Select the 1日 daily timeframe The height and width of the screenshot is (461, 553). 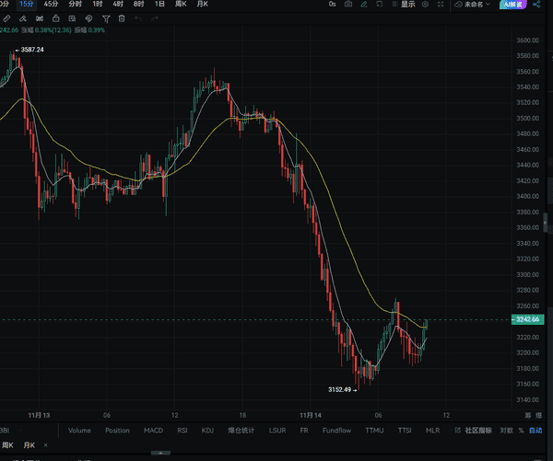pyautogui.click(x=159, y=5)
